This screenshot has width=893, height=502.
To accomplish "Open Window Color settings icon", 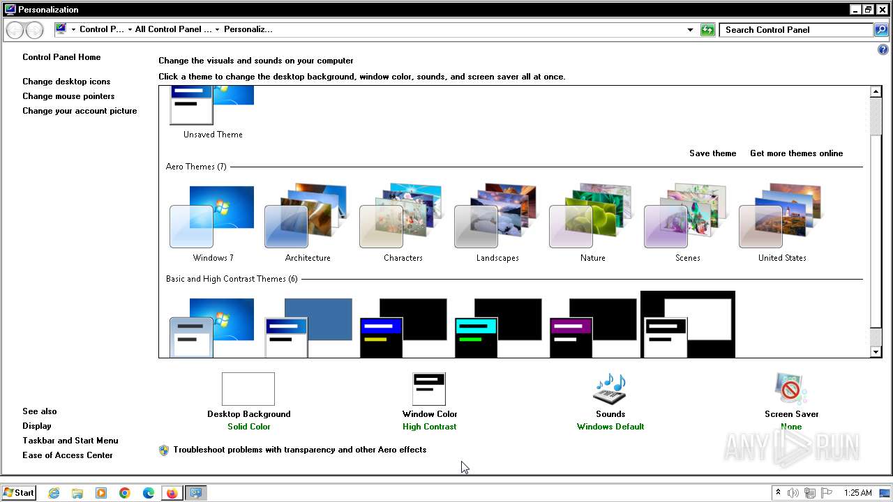I will pyautogui.click(x=429, y=388).
